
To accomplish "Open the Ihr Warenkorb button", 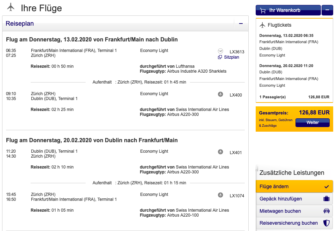I will pos(288,10).
